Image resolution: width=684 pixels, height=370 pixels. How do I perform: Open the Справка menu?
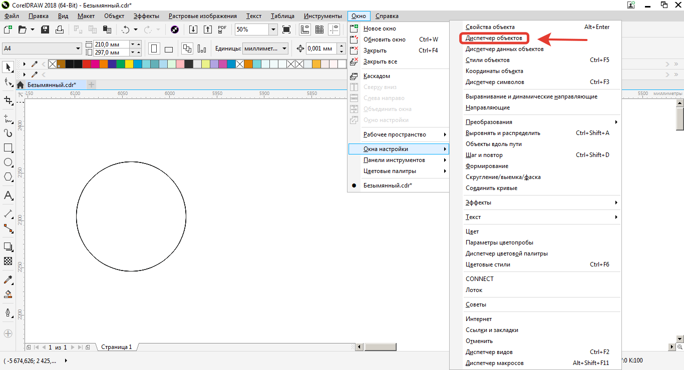[x=387, y=16]
